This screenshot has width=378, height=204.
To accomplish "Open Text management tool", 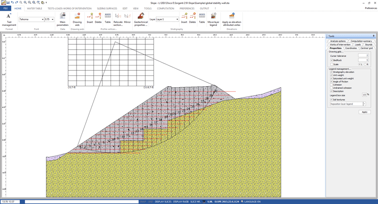I will click(x=9, y=19).
